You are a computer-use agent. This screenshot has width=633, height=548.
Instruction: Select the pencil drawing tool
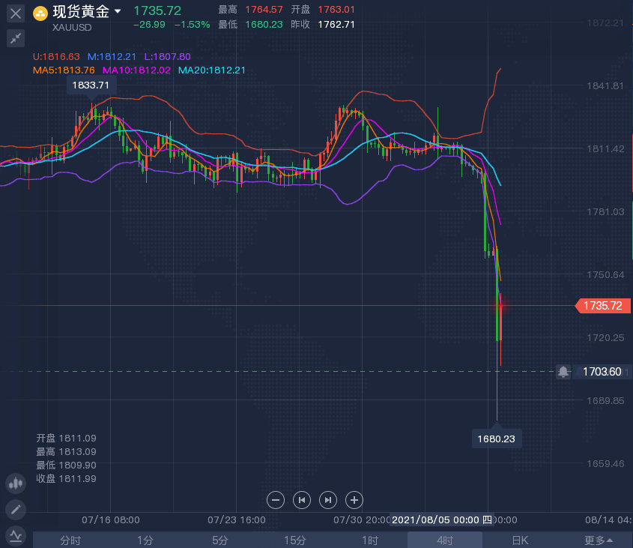click(15, 510)
